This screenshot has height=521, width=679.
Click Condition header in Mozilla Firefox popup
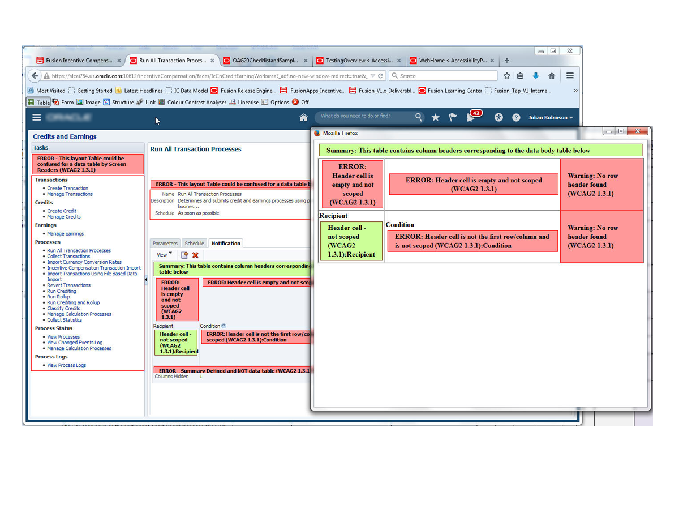point(400,225)
